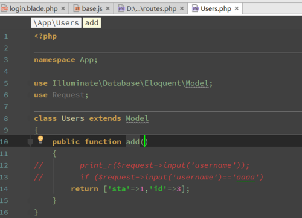Switch to the base.js tab
This screenshot has width=302, height=218.
(92, 8)
